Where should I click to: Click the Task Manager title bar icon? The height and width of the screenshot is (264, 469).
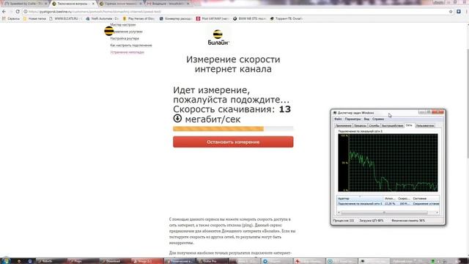(x=335, y=113)
